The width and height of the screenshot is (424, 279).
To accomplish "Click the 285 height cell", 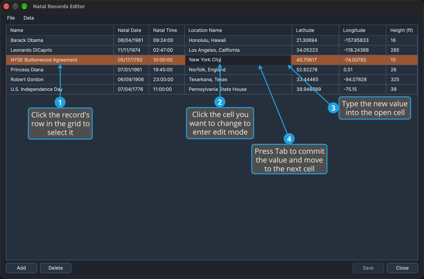I will click(402, 50).
